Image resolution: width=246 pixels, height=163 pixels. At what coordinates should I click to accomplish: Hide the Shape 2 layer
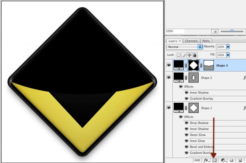coord(169,77)
